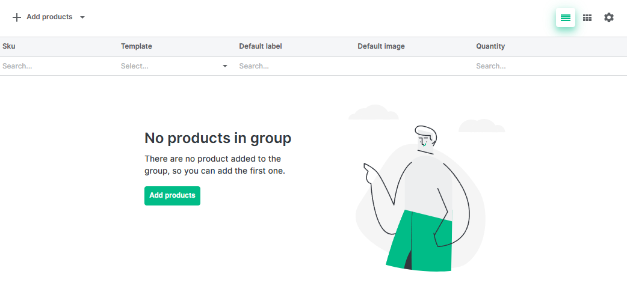Open the Add products dropdown arrow
Image resolution: width=627 pixels, height=286 pixels.
[x=82, y=17]
